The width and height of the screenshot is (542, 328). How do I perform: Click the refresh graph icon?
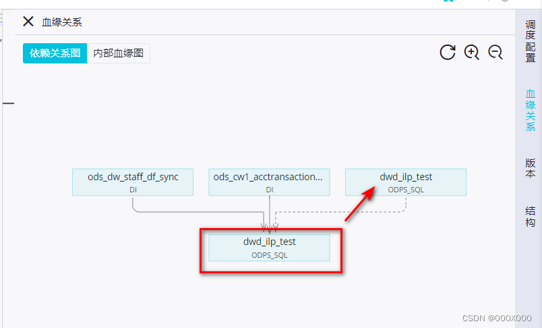448,52
